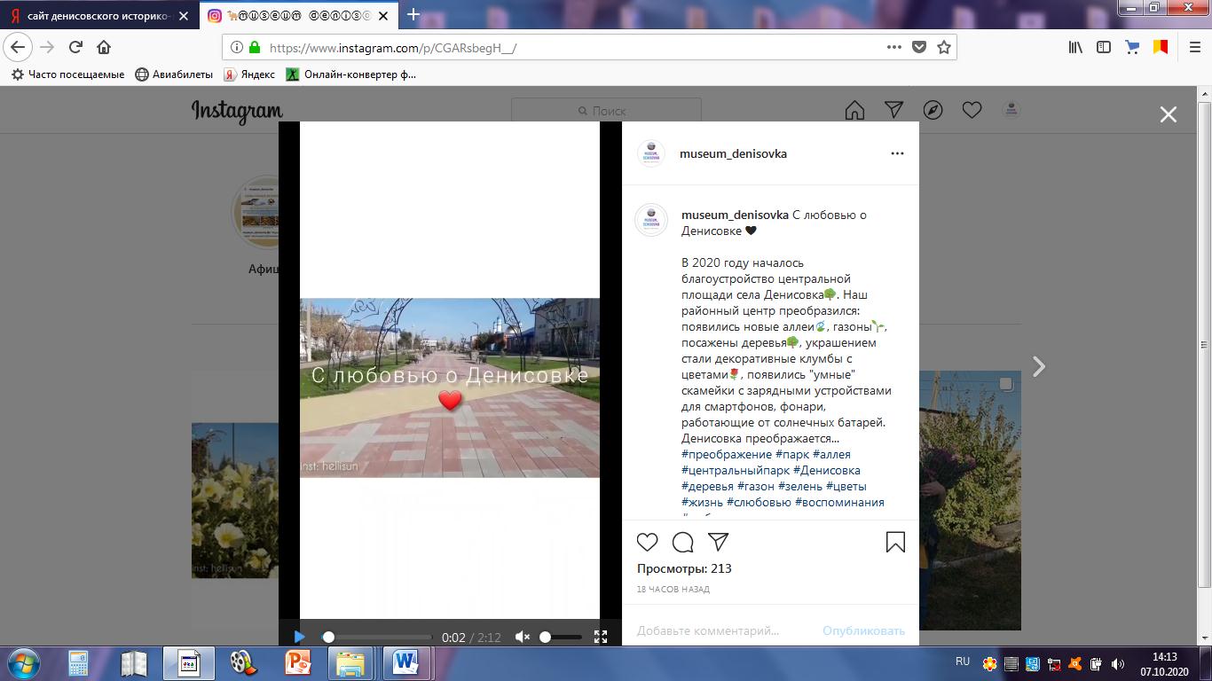Open media player taskbar icon
This screenshot has height=681, width=1212.
point(243,663)
